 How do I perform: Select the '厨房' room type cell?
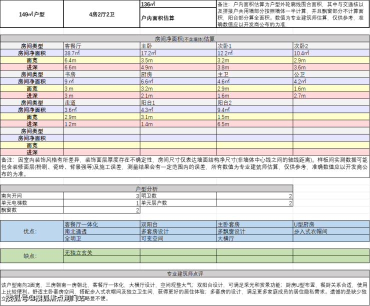click(178, 74)
